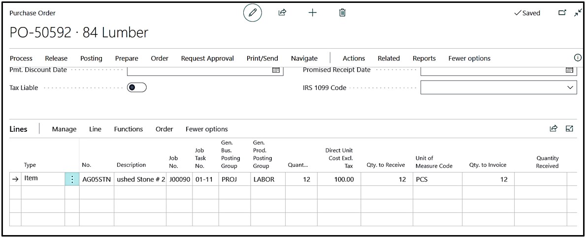Toggle the Tax Liable switch

[x=137, y=88]
